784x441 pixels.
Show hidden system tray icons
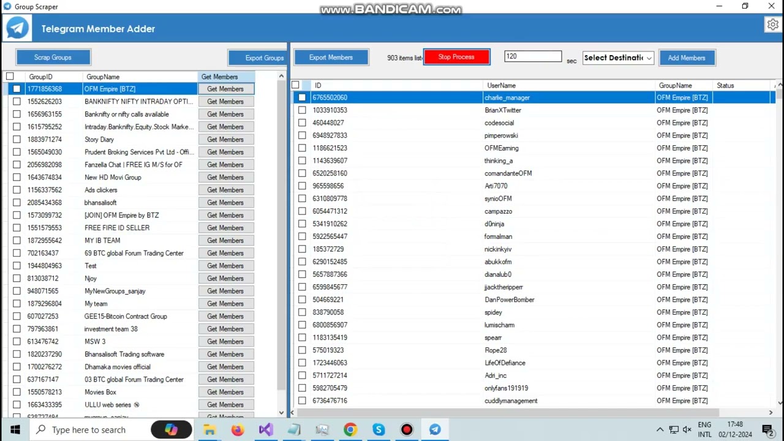pos(660,429)
